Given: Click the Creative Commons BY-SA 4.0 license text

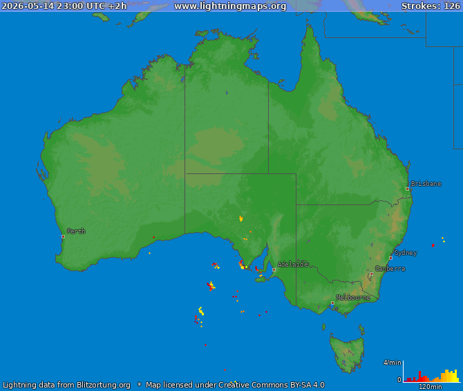Looking at the screenshot, I should pos(236,385).
